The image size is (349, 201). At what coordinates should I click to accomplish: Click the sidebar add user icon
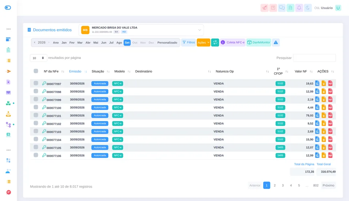[8, 171]
